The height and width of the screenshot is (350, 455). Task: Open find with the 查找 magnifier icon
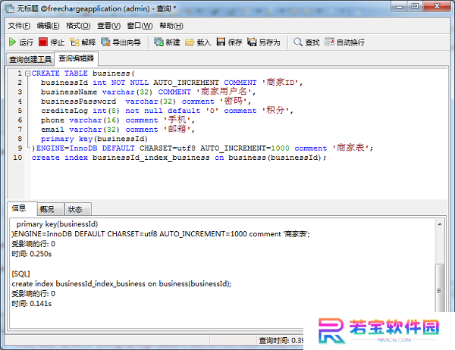click(x=298, y=42)
